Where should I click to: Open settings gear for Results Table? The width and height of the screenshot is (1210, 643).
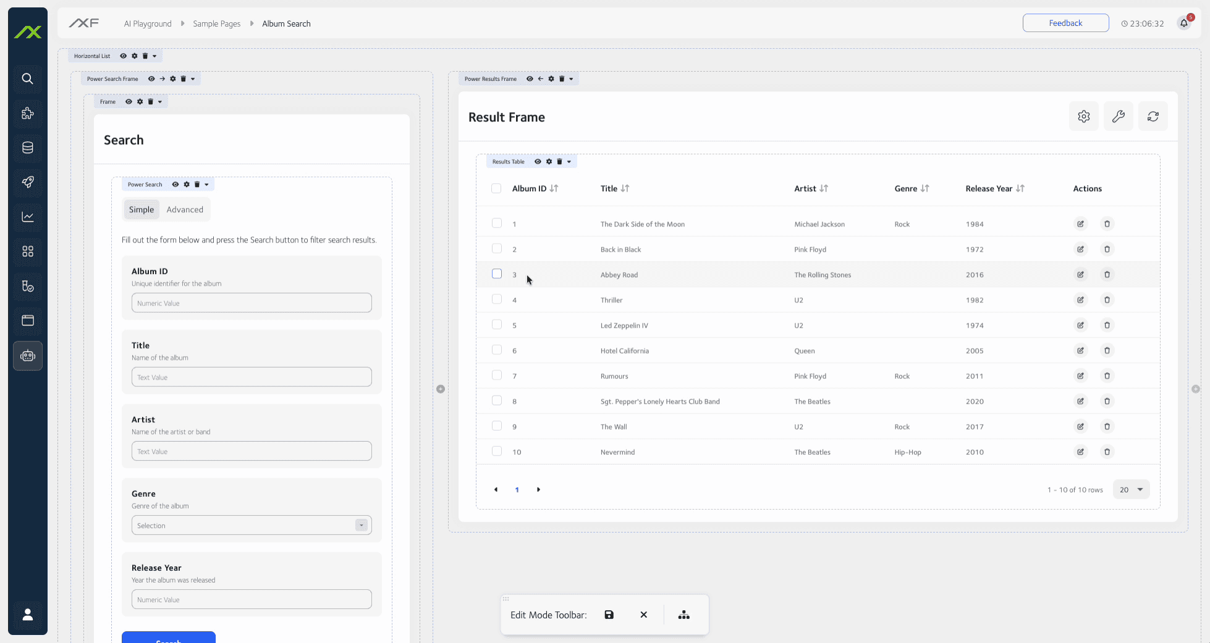(549, 162)
